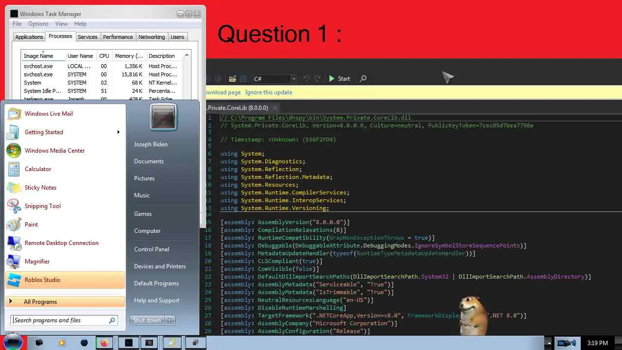Viewport: 622px width, 350px height.
Task: Expand All Programs list
Action: (x=65, y=302)
